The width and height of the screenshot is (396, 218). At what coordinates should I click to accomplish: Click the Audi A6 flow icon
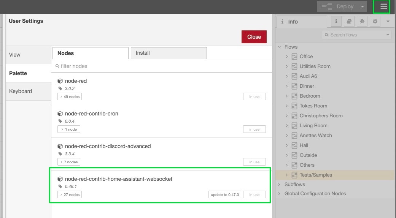tap(294, 76)
